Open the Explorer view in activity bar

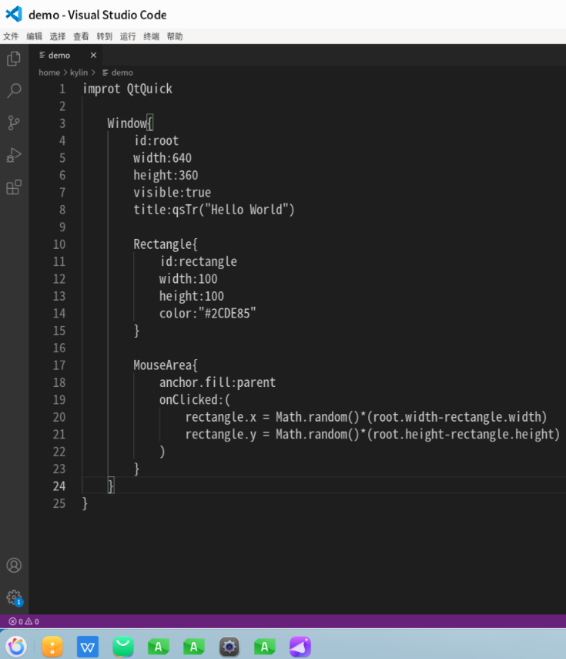click(x=14, y=59)
